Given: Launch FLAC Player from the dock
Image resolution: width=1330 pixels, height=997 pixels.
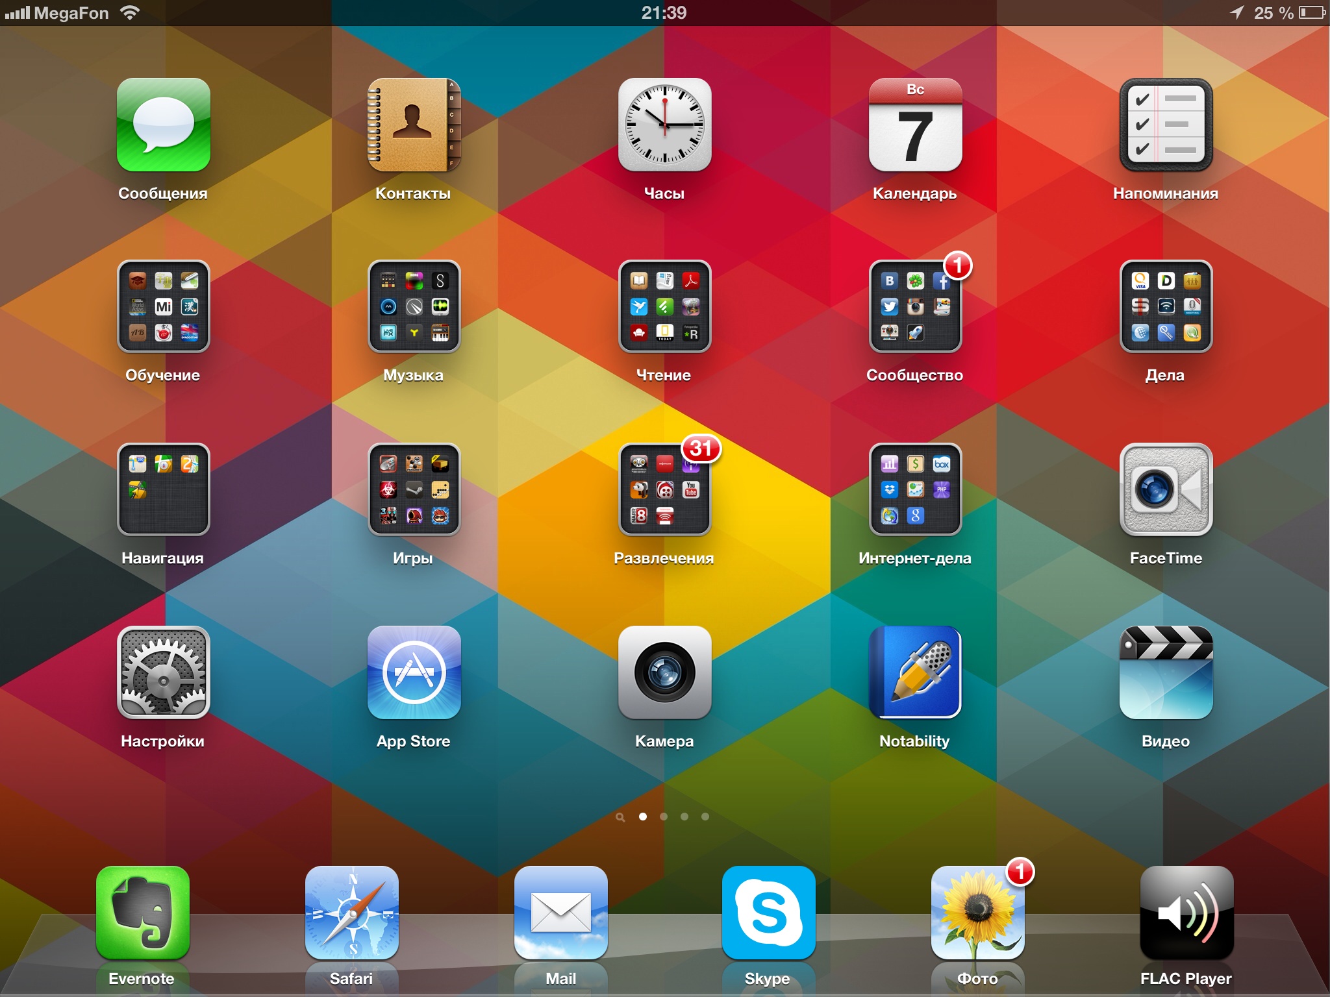Looking at the screenshot, I should tap(1186, 913).
